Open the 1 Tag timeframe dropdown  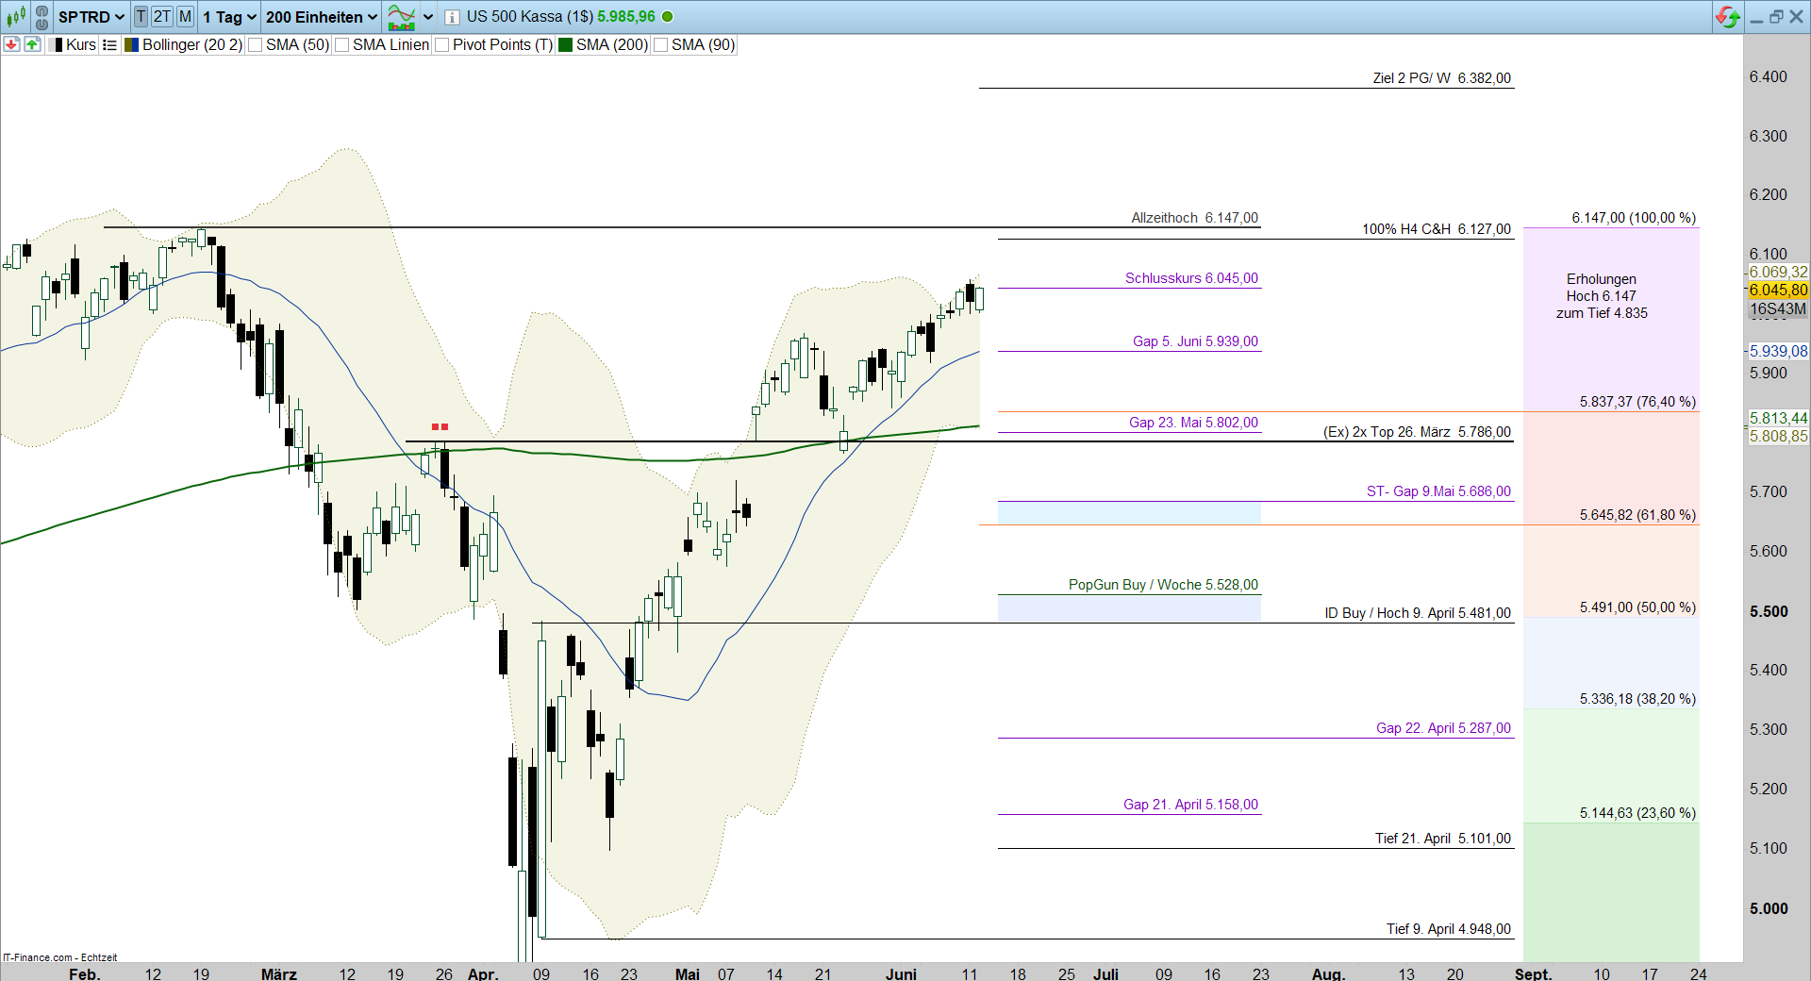[229, 16]
